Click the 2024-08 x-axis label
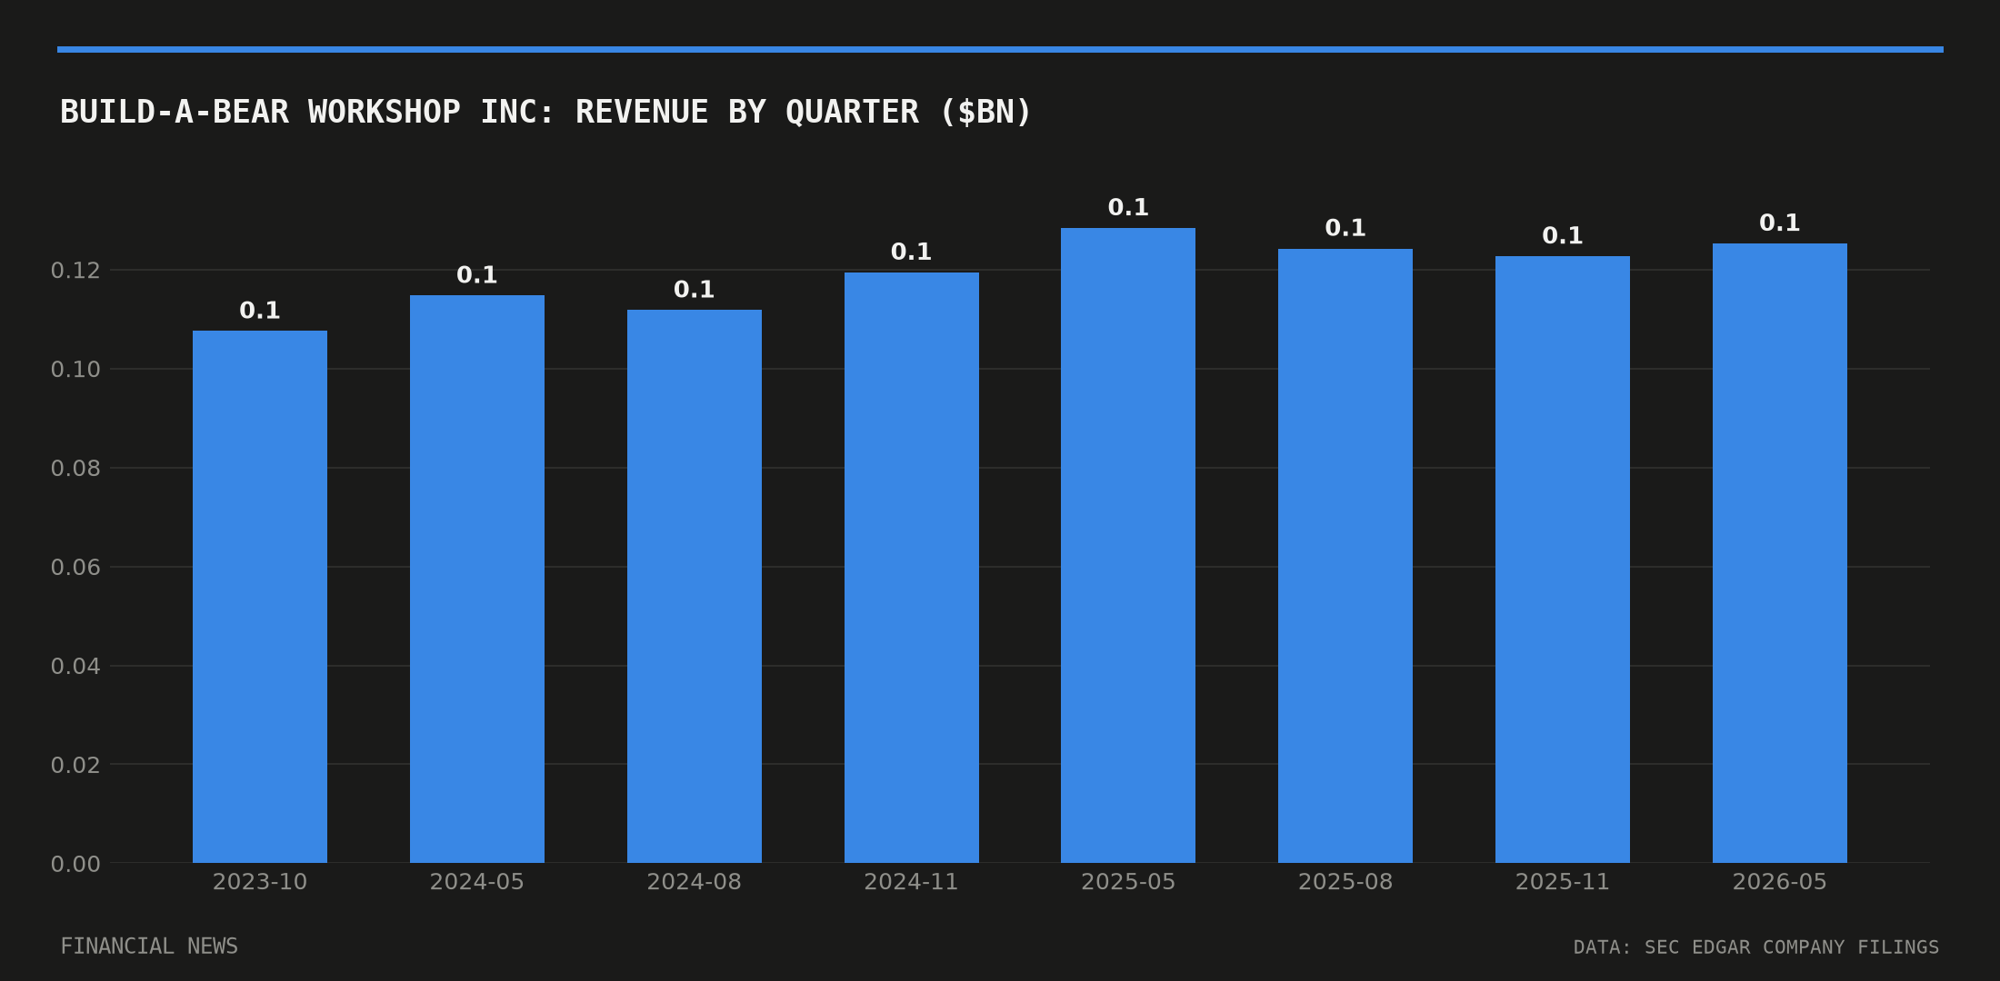 point(695,882)
